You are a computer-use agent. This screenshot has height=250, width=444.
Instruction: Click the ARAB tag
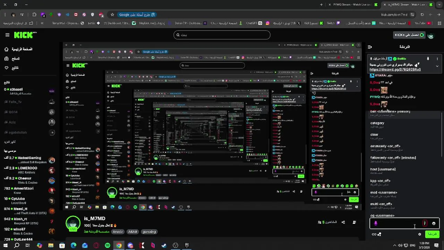click(x=133, y=232)
